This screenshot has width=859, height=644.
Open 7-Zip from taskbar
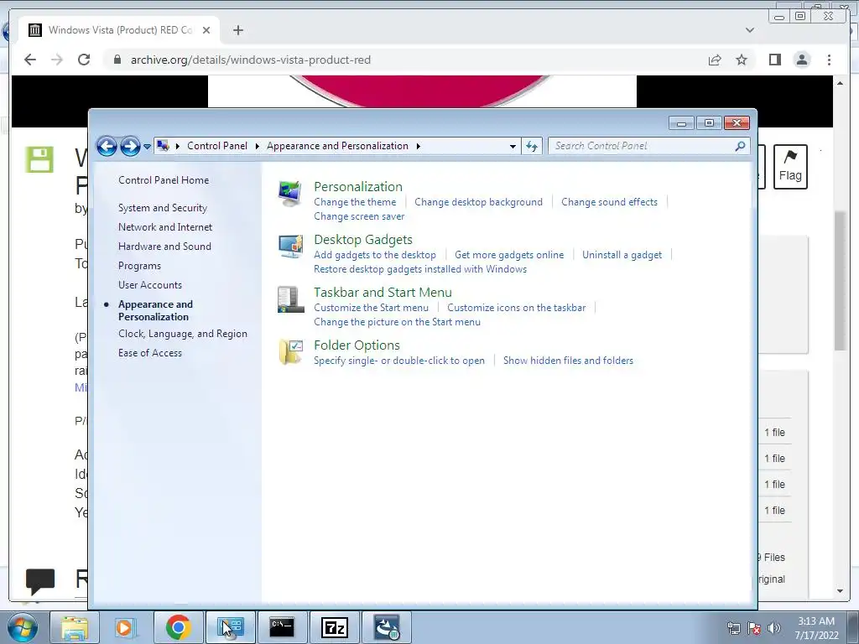[x=334, y=627]
